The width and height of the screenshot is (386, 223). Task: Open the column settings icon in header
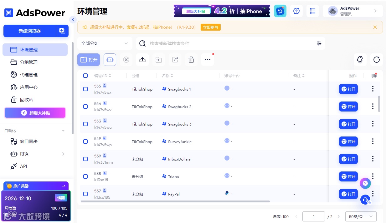tap(374, 76)
